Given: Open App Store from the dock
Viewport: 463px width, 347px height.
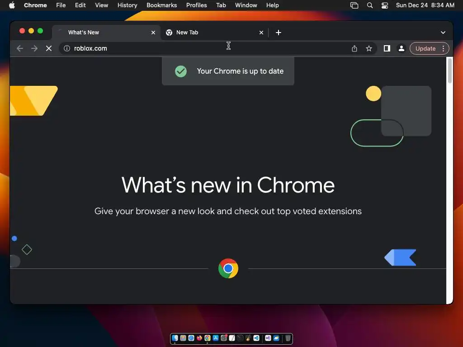Looking at the screenshot, I should point(216,338).
